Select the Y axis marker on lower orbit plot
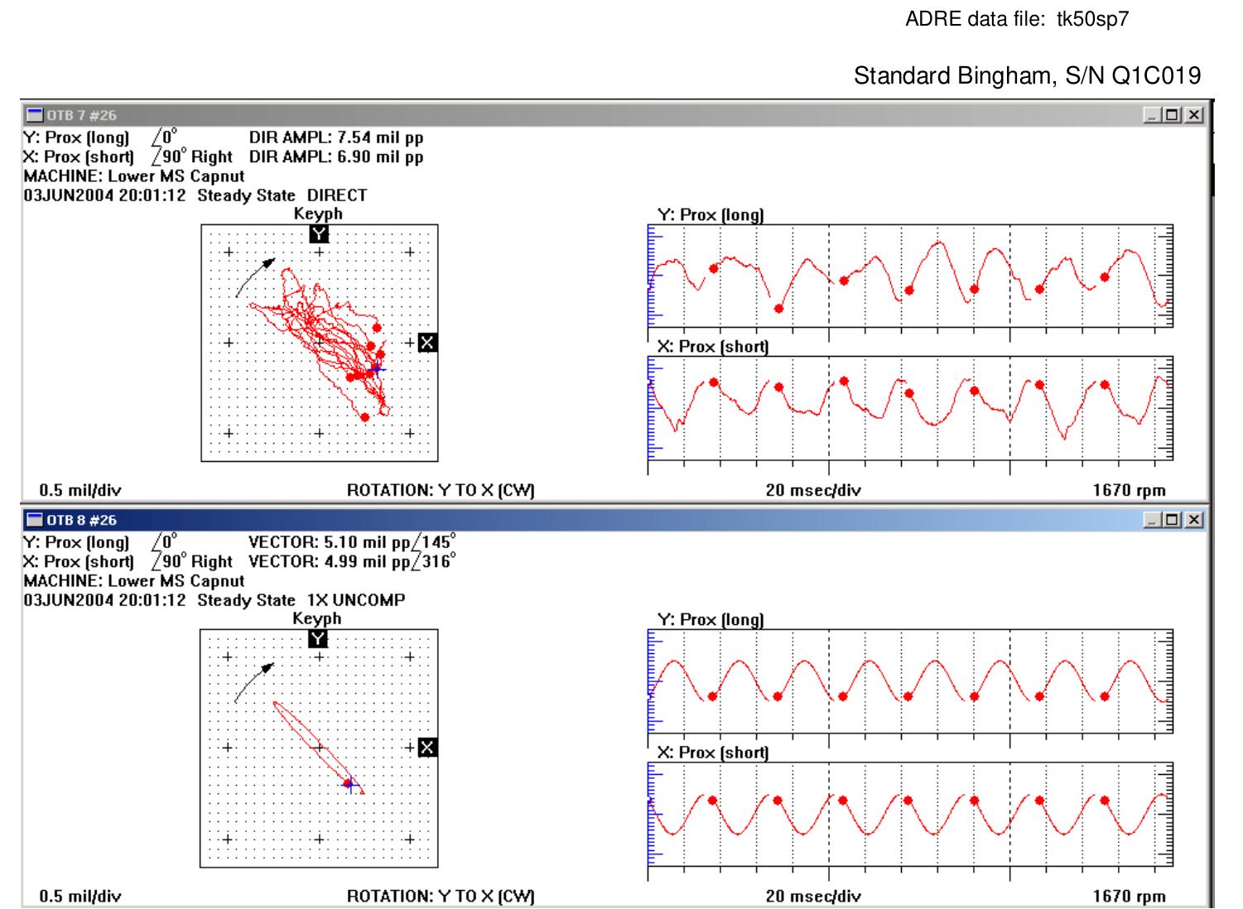This screenshot has width=1243, height=909. tap(320, 638)
